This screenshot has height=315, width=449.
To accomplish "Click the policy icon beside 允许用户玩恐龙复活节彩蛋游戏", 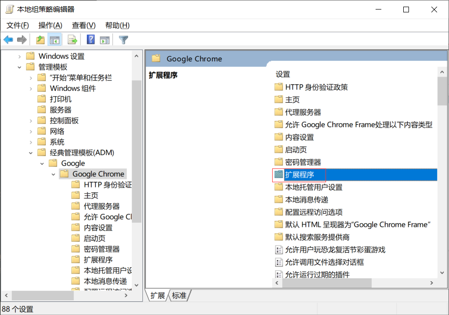I will pyautogui.click(x=279, y=249).
